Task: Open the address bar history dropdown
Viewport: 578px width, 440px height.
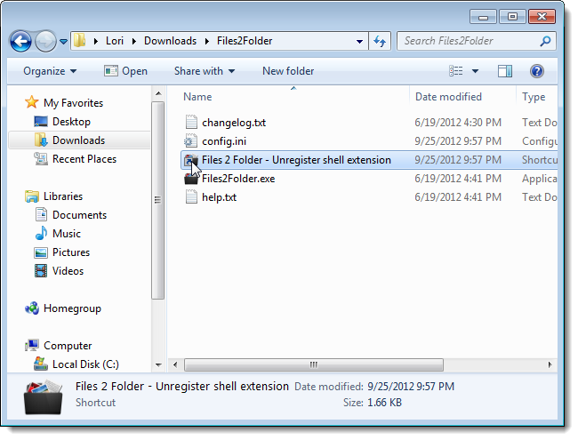Action: pyautogui.click(x=359, y=41)
